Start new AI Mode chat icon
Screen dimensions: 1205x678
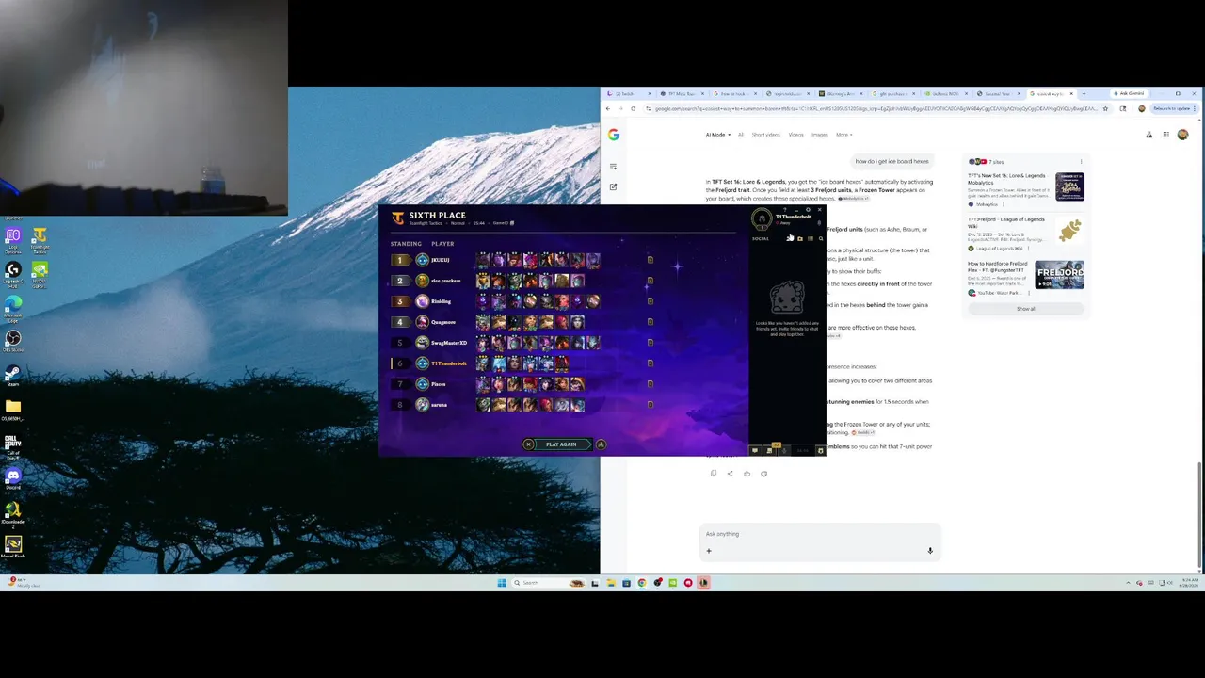pyautogui.click(x=613, y=186)
